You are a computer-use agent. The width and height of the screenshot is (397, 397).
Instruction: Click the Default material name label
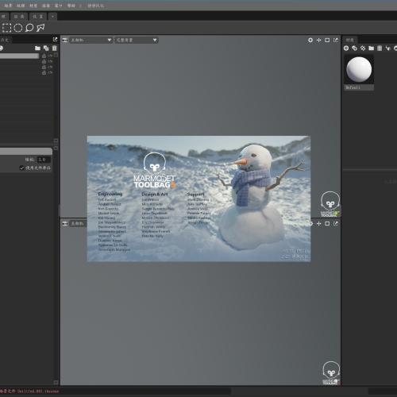[359, 87]
